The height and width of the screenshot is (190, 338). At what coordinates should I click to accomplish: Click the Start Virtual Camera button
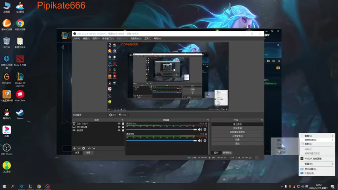(237, 132)
